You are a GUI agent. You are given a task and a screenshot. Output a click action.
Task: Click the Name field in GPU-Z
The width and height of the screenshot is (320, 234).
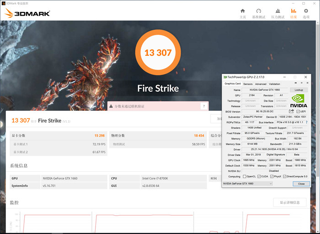tap(265, 90)
